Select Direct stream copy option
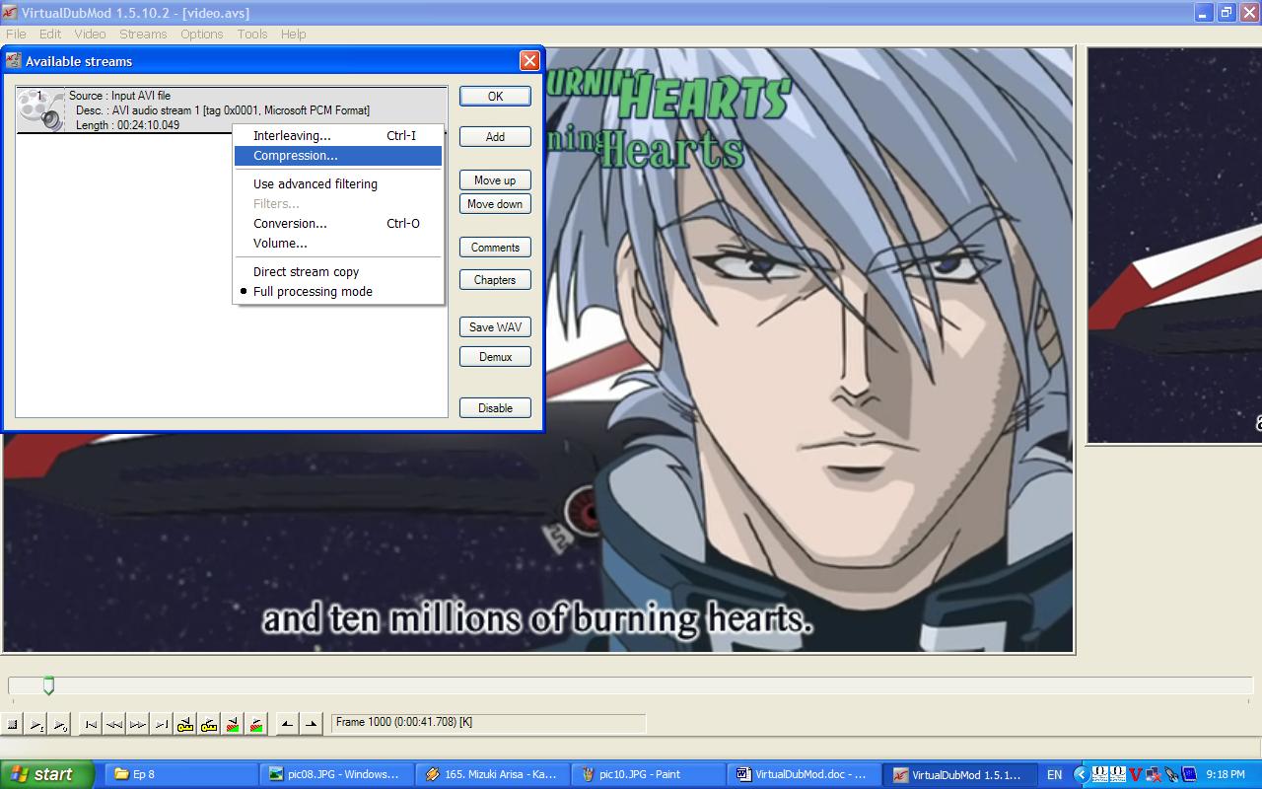1262x789 pixels. tap(337, 272)
